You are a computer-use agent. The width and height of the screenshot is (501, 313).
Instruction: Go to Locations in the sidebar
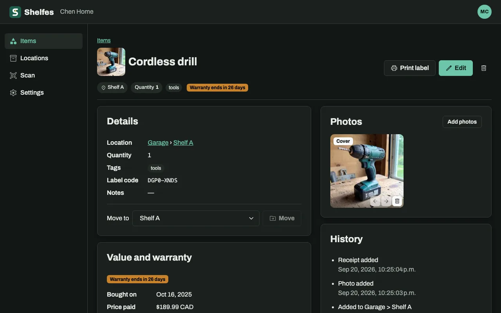coord(43,58)
